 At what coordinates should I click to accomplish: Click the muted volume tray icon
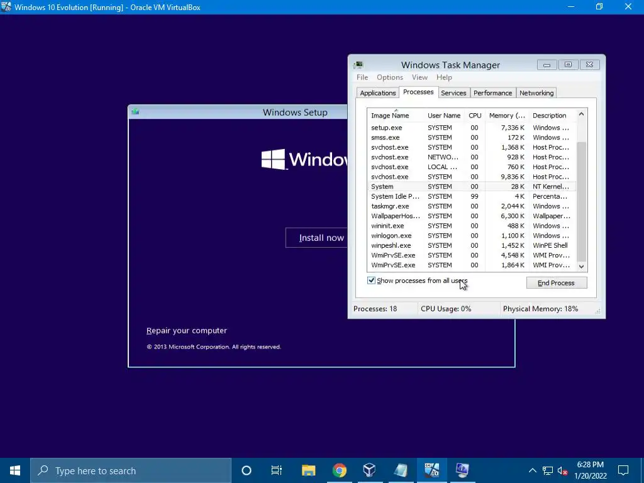point(562,470)
